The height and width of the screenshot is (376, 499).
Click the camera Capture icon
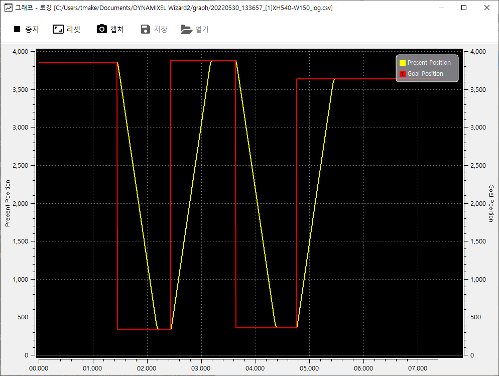(101, 29)
